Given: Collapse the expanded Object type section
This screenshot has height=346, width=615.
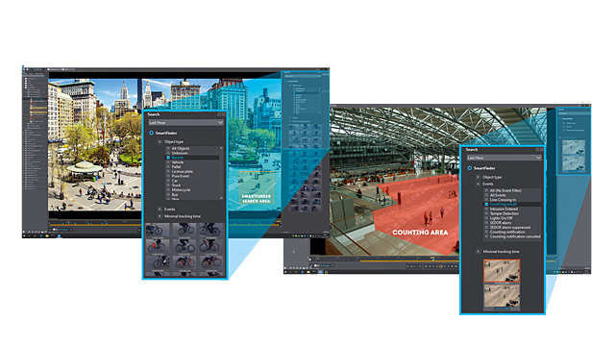Looking at the screenshot, I should click(160, 141).
